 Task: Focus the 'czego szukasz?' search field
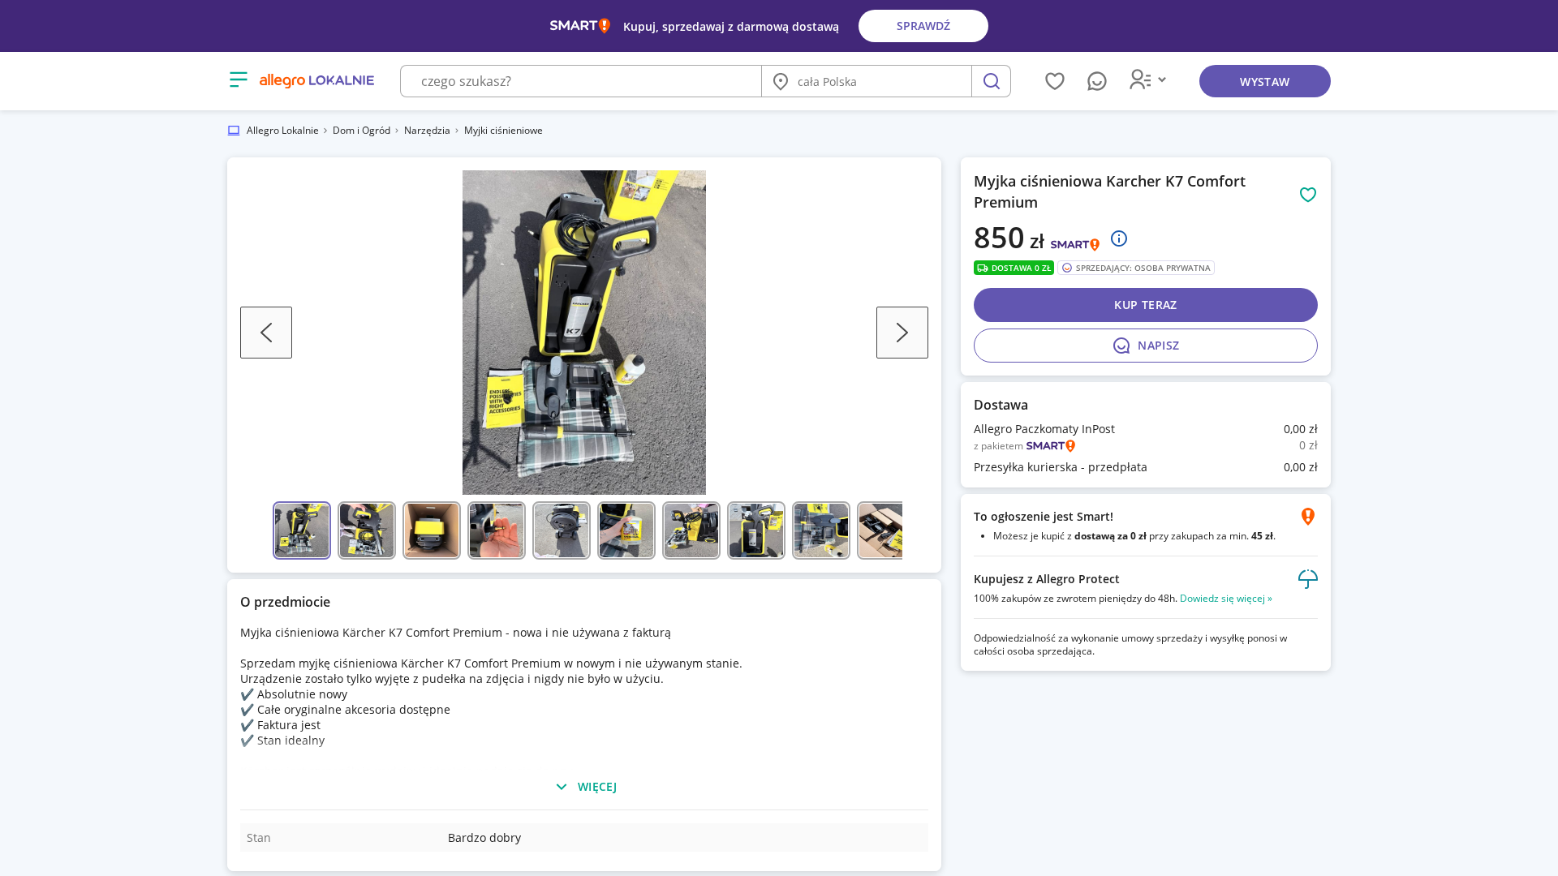[x=581, y=81]
